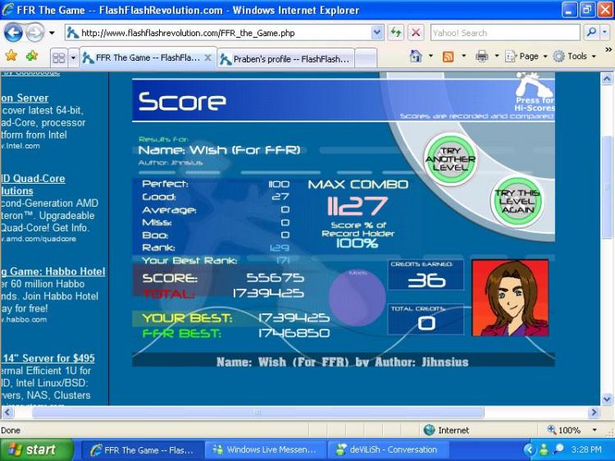The image size is (615, 461).
Task: Click the w.amd.com/quadcore ad URL
Action: coord(39,239)
